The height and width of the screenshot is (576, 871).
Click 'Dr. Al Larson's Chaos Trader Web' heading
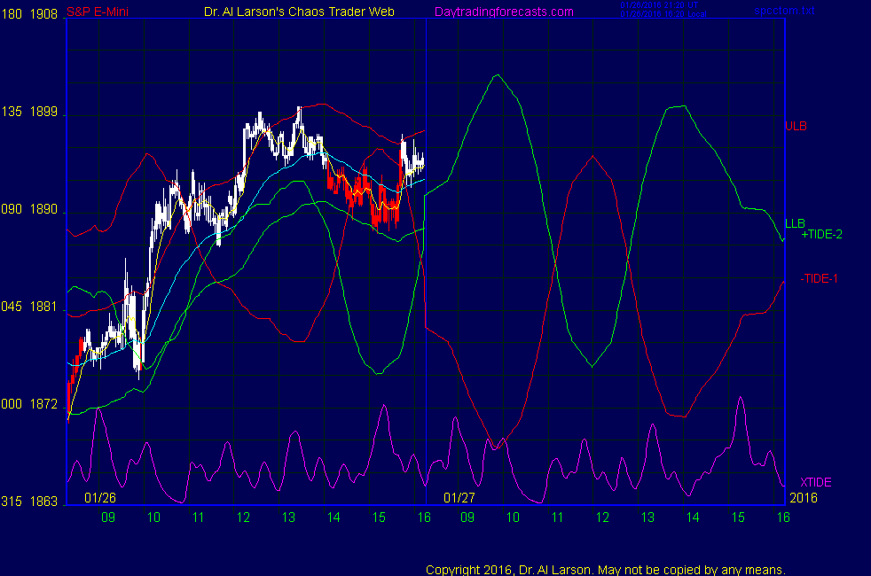[x=300, y=12]
